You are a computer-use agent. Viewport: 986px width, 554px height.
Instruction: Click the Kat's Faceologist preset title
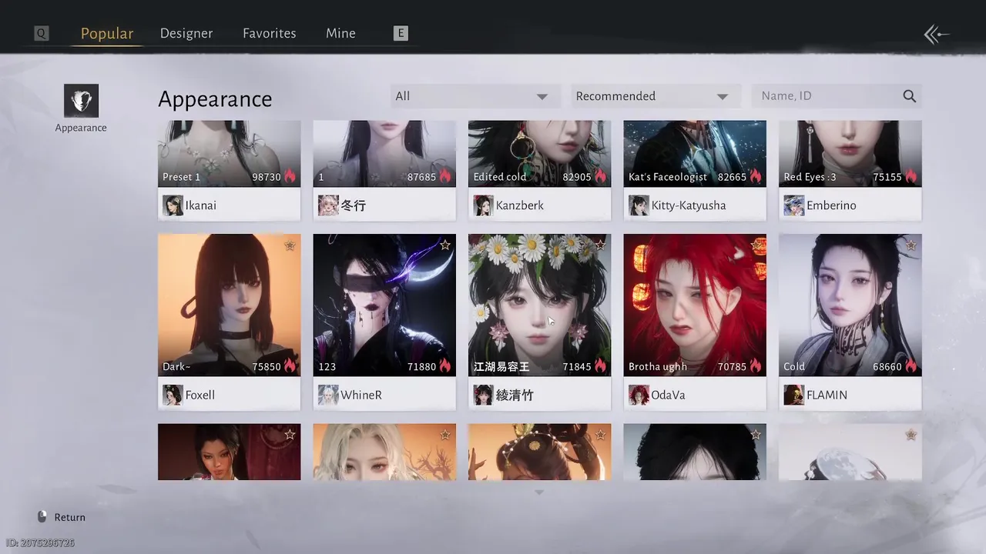click(x=668, y=177)
